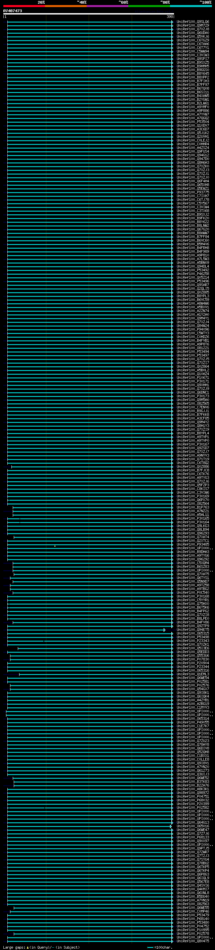Select hit UniRef100_B7FF97
The width and height of the screenshot is (215, 950).
tap(192, 85)
